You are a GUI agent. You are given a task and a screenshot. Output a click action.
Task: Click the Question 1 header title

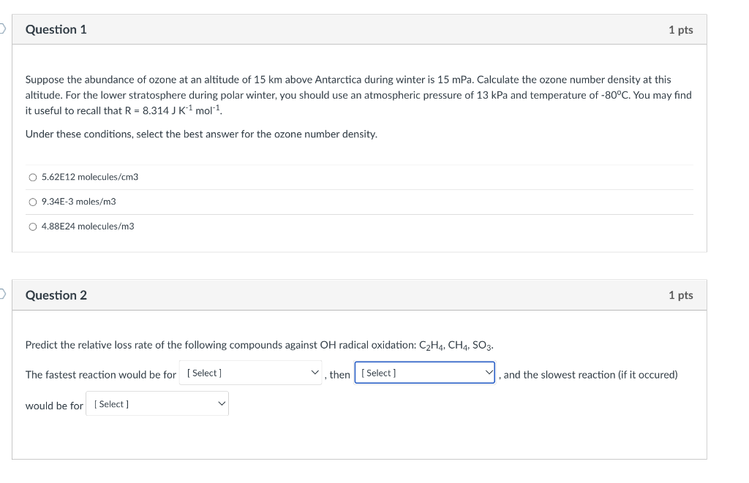click(56, 30)
